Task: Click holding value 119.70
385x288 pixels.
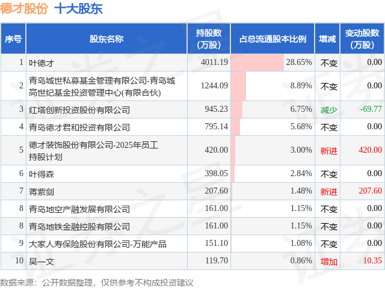Action: (x=217, y=260)
